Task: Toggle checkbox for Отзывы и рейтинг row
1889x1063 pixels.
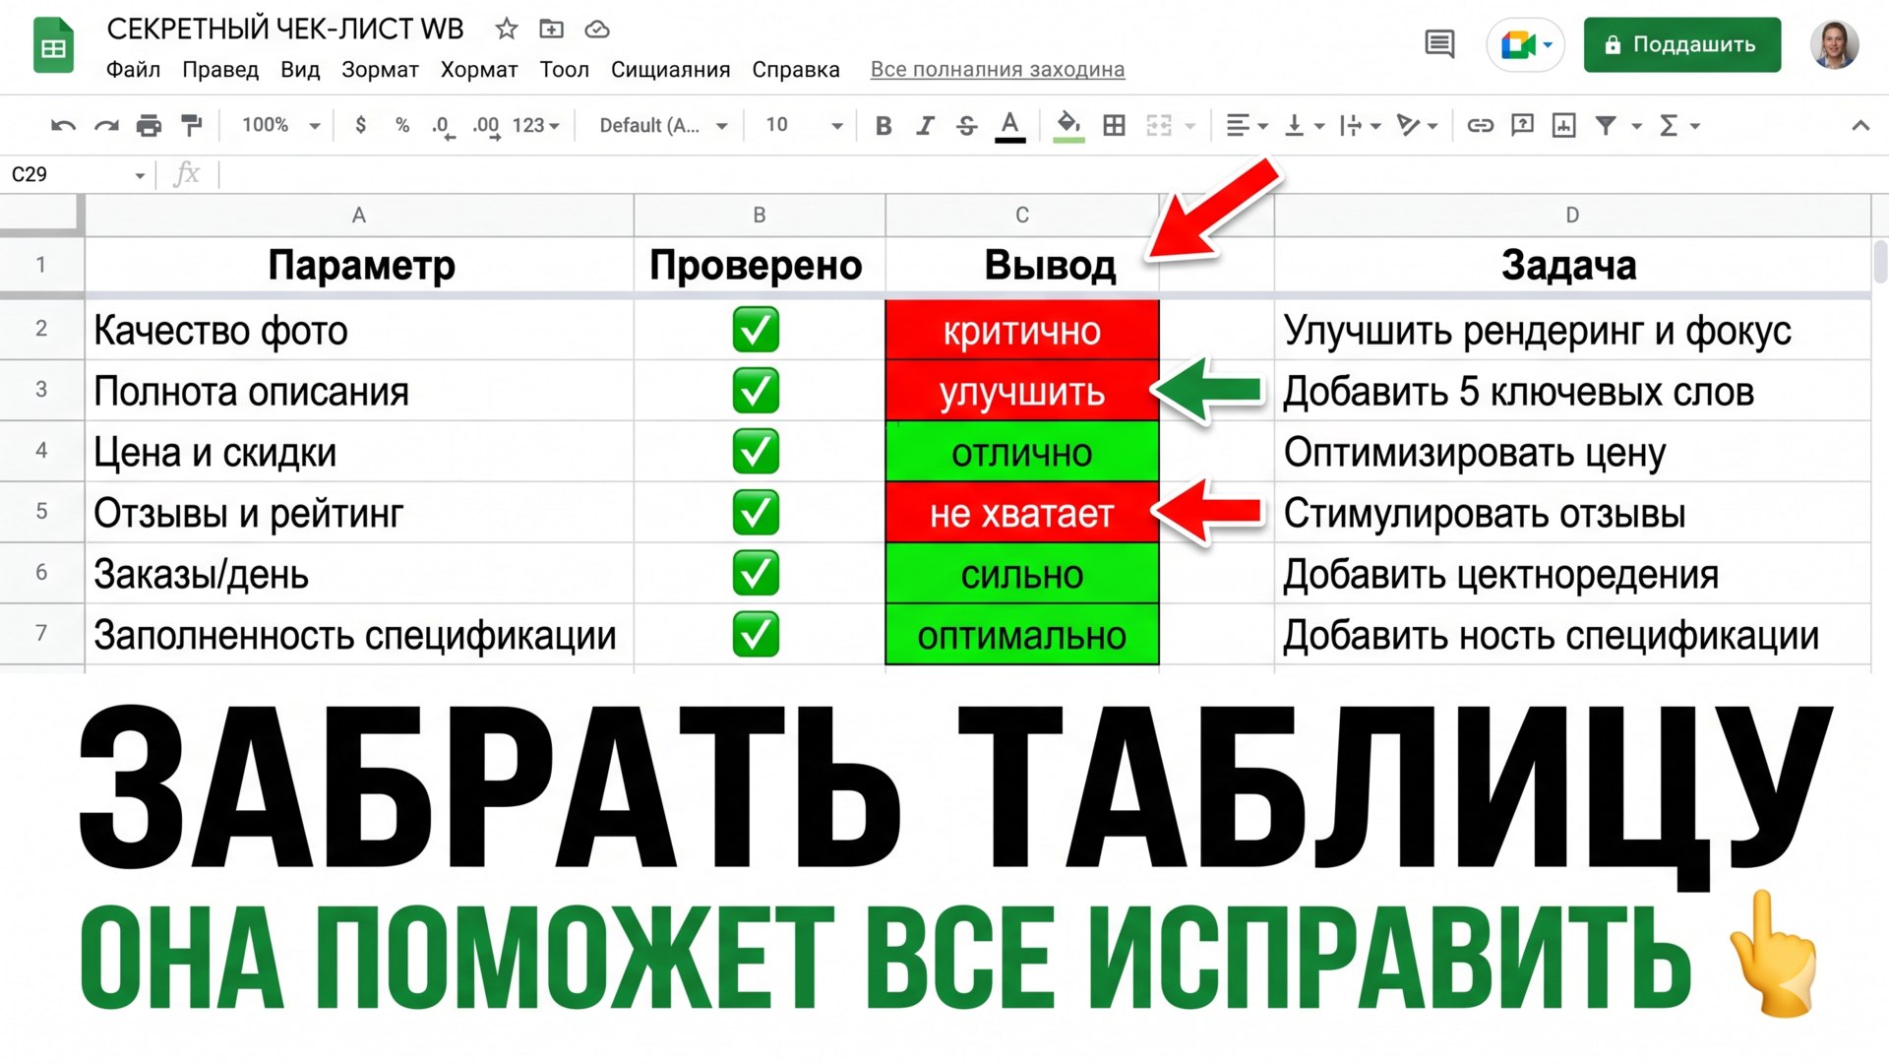Action: 756,513
